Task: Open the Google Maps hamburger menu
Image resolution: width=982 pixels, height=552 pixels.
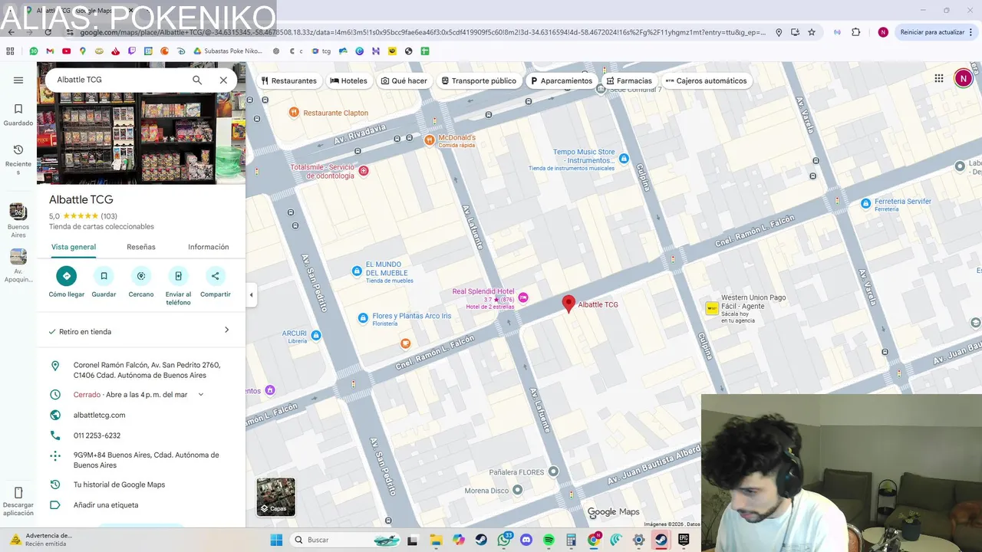Action: (18, 80)
